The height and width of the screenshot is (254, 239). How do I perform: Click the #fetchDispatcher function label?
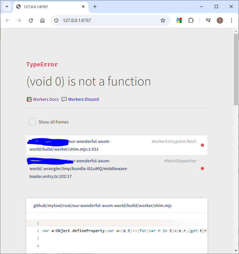point(180,161)
